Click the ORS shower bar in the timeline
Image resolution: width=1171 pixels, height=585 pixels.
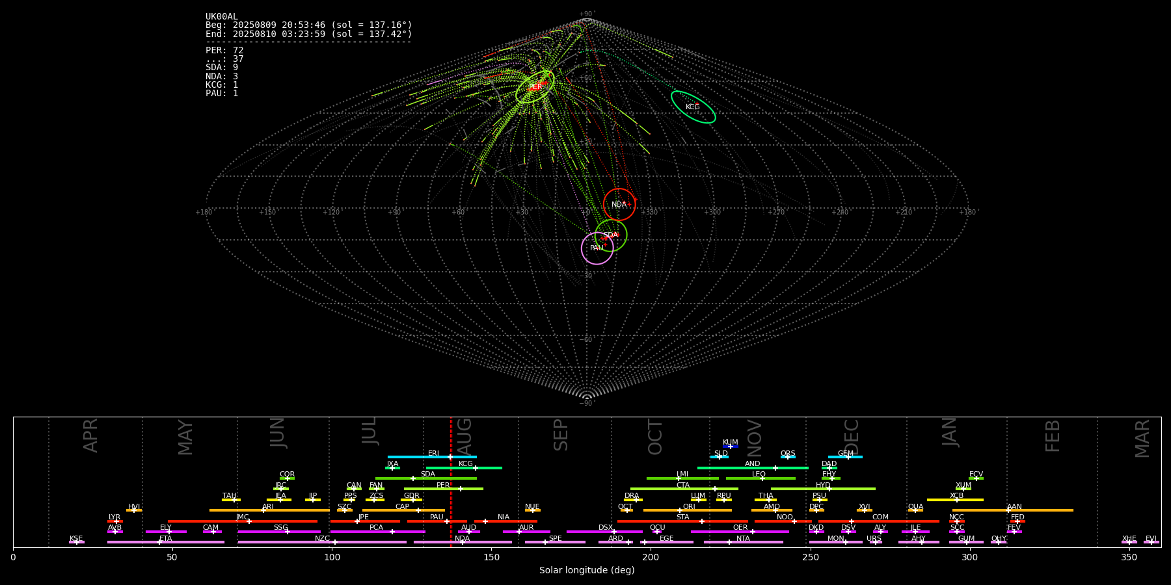tap(788, 457)
